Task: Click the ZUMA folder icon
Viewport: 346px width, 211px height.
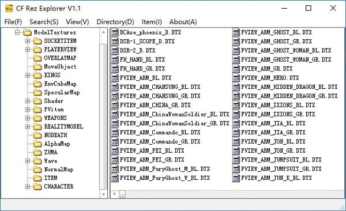Action: pos(37,152)
